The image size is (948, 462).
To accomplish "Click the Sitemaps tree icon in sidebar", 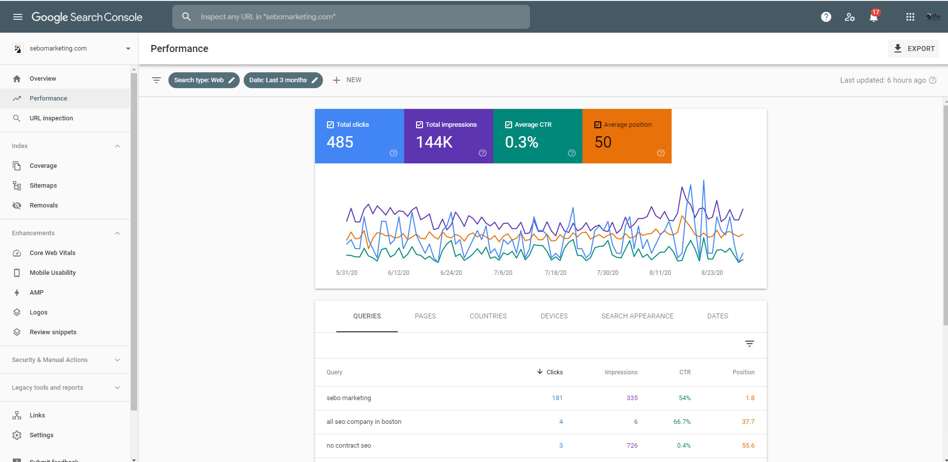I will (17, 186).
